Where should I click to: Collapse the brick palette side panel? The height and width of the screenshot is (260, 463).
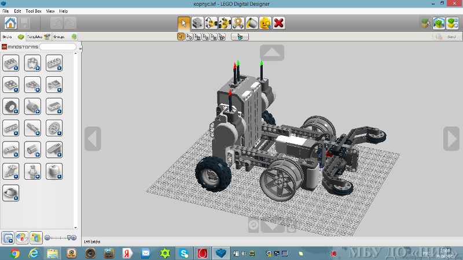click(x=80, y=49)
